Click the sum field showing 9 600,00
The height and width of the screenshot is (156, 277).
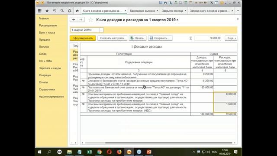coord(208,38)
